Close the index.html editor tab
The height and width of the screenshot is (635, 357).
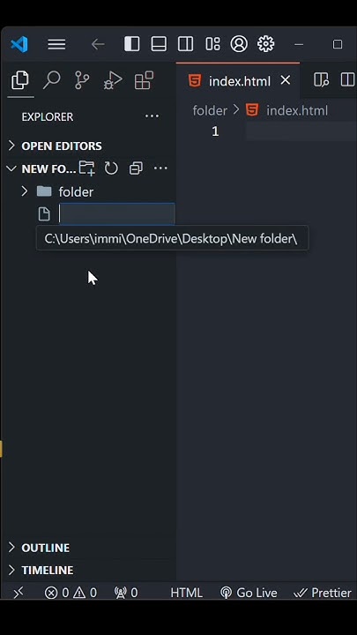click(286, 80)
